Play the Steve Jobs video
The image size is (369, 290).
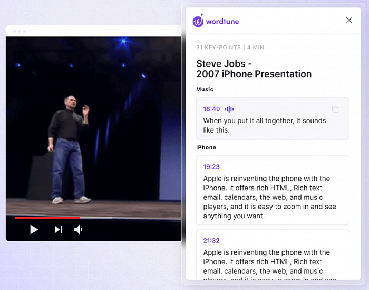click(34, 229)
